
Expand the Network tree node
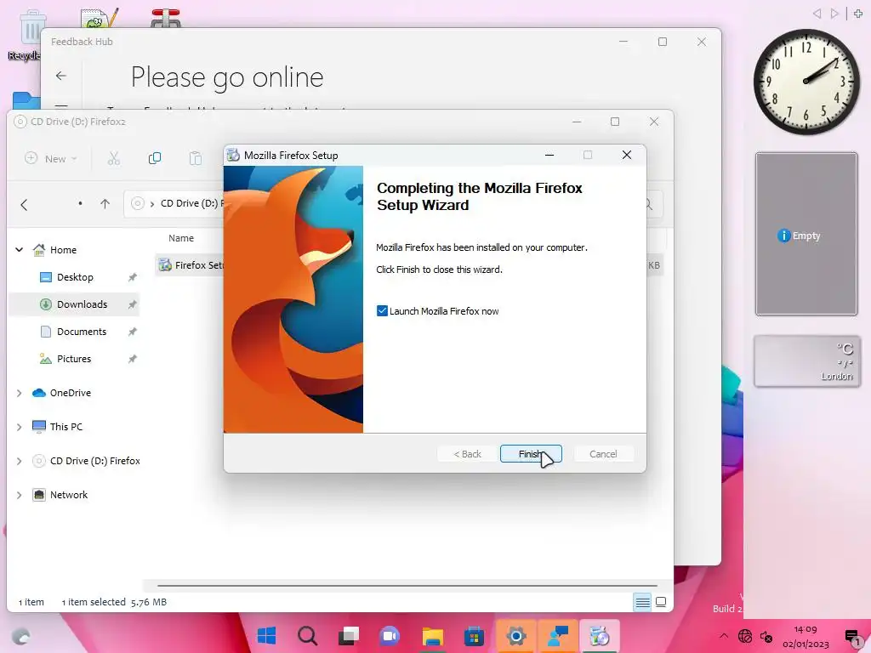[x=19, y=495]
